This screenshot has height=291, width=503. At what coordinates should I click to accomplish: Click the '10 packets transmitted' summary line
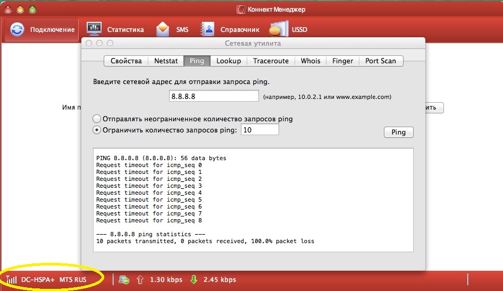tap(205, 242)
